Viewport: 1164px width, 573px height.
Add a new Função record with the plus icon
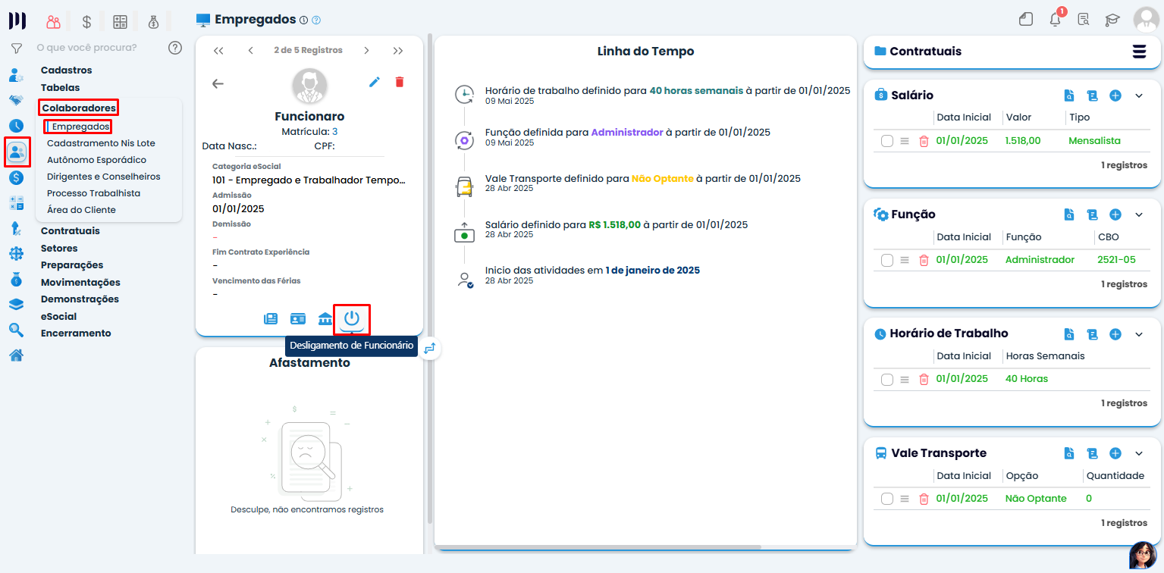coord(1115,214)
